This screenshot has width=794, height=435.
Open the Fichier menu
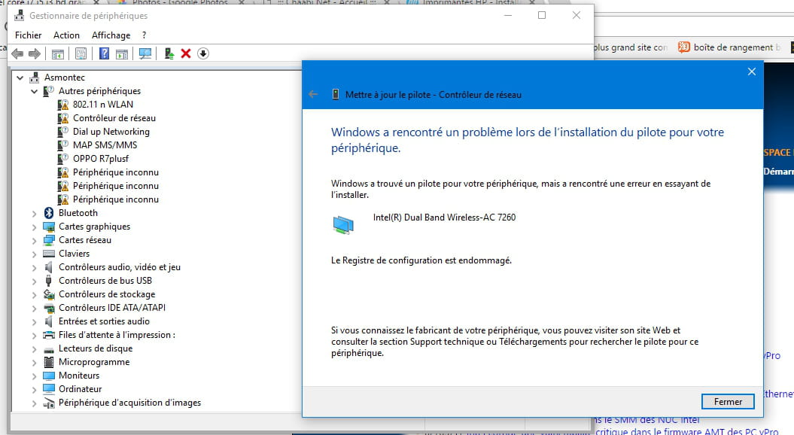29,35
